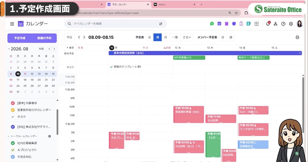Open the purple note app icon
The width and height of the screenshot is (308, 162).
click(226, 24)
